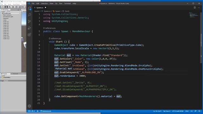Click line number 16 in gutter
The image size is (203, 114).
tap(39, 73)
